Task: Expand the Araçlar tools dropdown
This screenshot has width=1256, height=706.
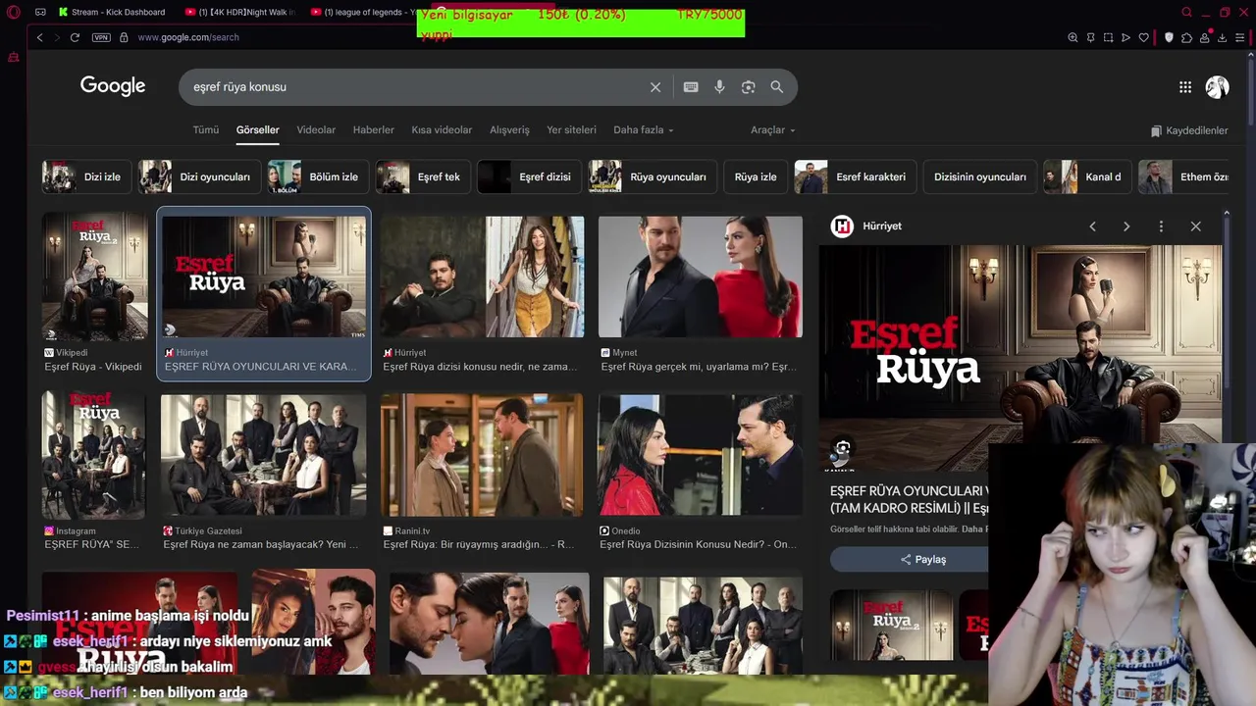Action: (773, 129)
